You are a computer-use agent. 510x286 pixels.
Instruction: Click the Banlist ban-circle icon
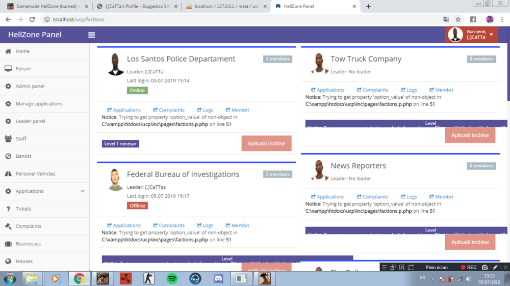8,156
